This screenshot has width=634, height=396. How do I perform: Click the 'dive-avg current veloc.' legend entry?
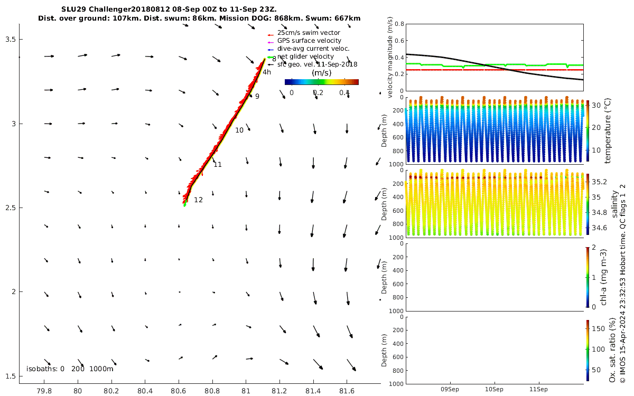313,49
